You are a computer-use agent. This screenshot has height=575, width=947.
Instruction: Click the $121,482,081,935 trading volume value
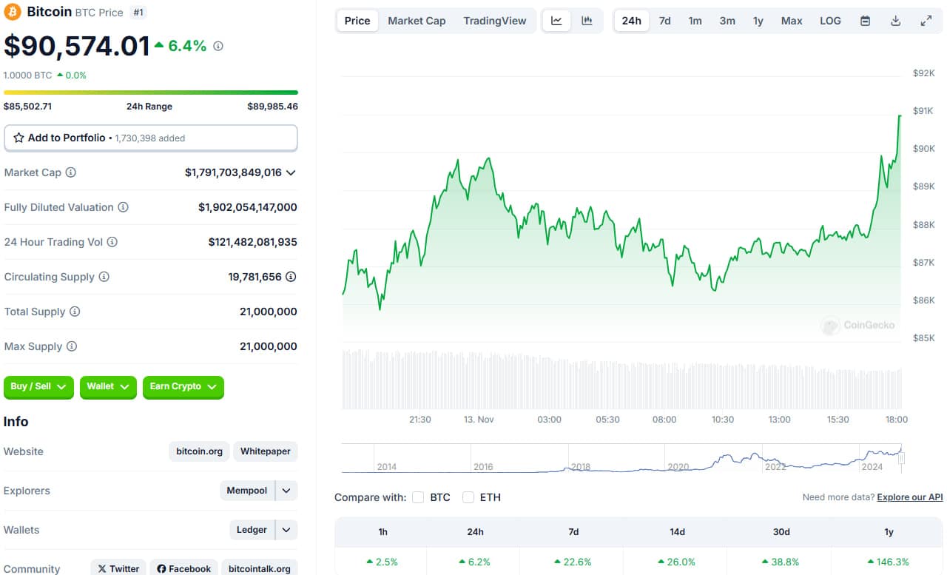[253, 242]
